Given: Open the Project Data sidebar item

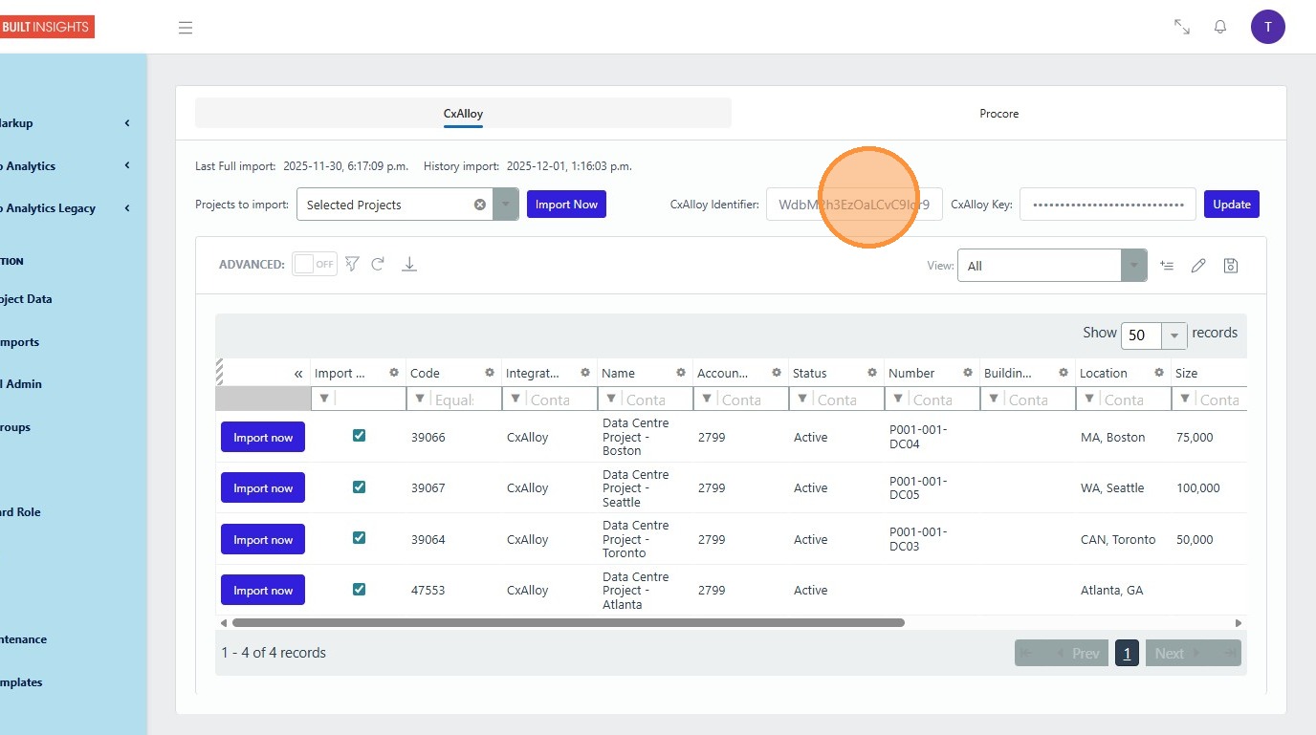Looking at the screenshot, I should pos(27,299).
